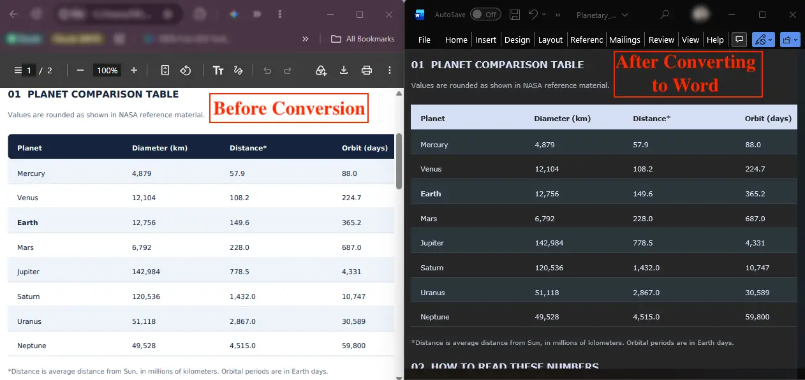This screenshot has height=380, width=805.
Task: Click the Neptune row label in the Word table
Action: [x=435, y=317]
